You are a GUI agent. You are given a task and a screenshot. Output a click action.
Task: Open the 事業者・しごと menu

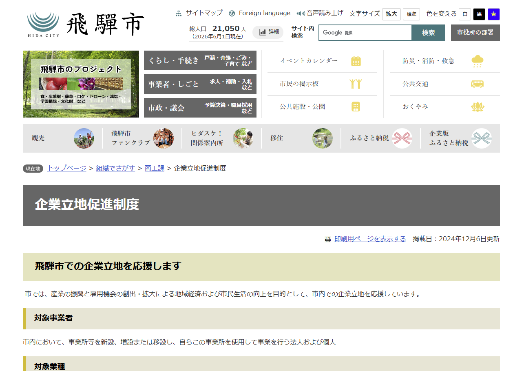pos(200,84)
